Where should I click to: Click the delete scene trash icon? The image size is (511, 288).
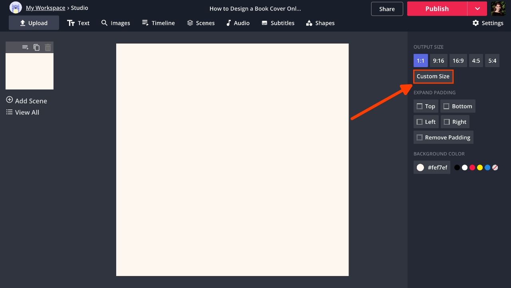point(48,48)
